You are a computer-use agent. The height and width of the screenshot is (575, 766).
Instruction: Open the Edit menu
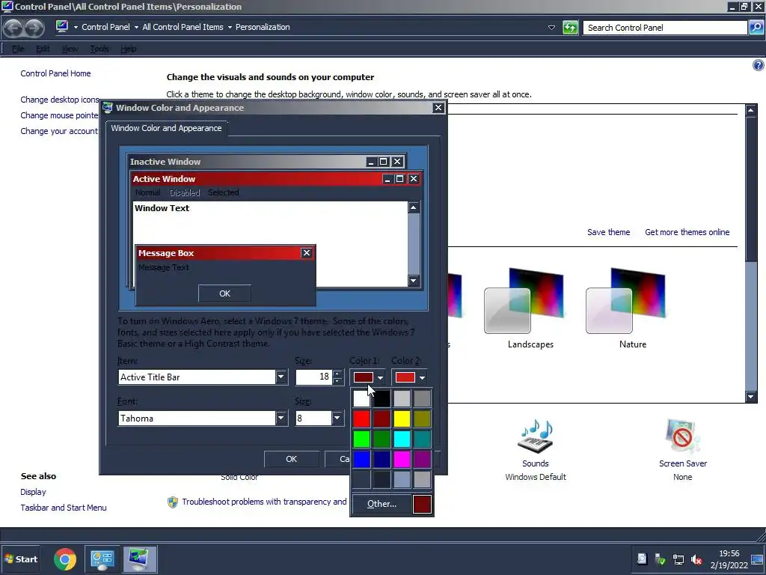[x=43, y=49]
